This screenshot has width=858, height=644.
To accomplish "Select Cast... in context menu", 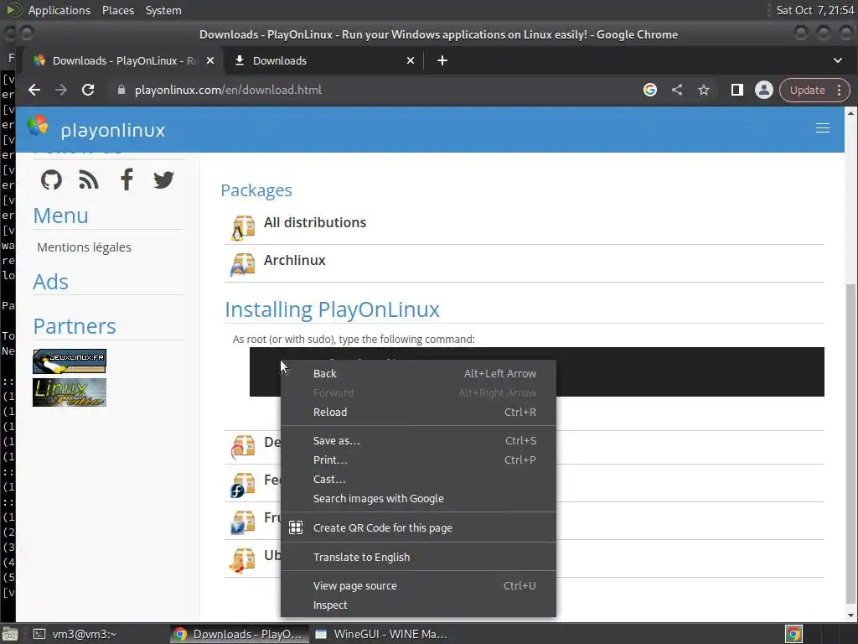I will 419,479.
